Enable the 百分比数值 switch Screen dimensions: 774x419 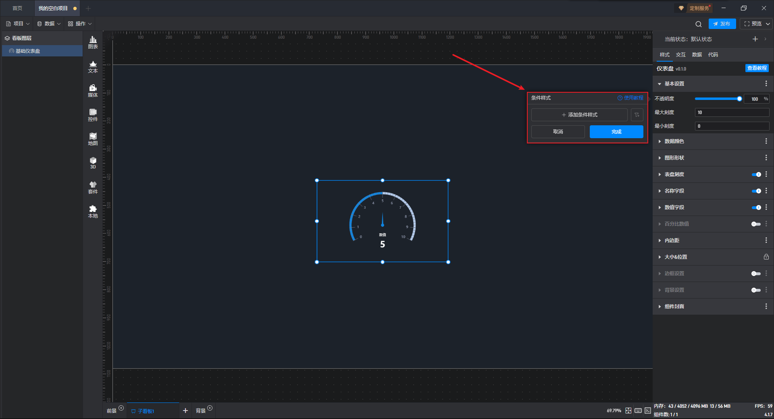point(756,224)
